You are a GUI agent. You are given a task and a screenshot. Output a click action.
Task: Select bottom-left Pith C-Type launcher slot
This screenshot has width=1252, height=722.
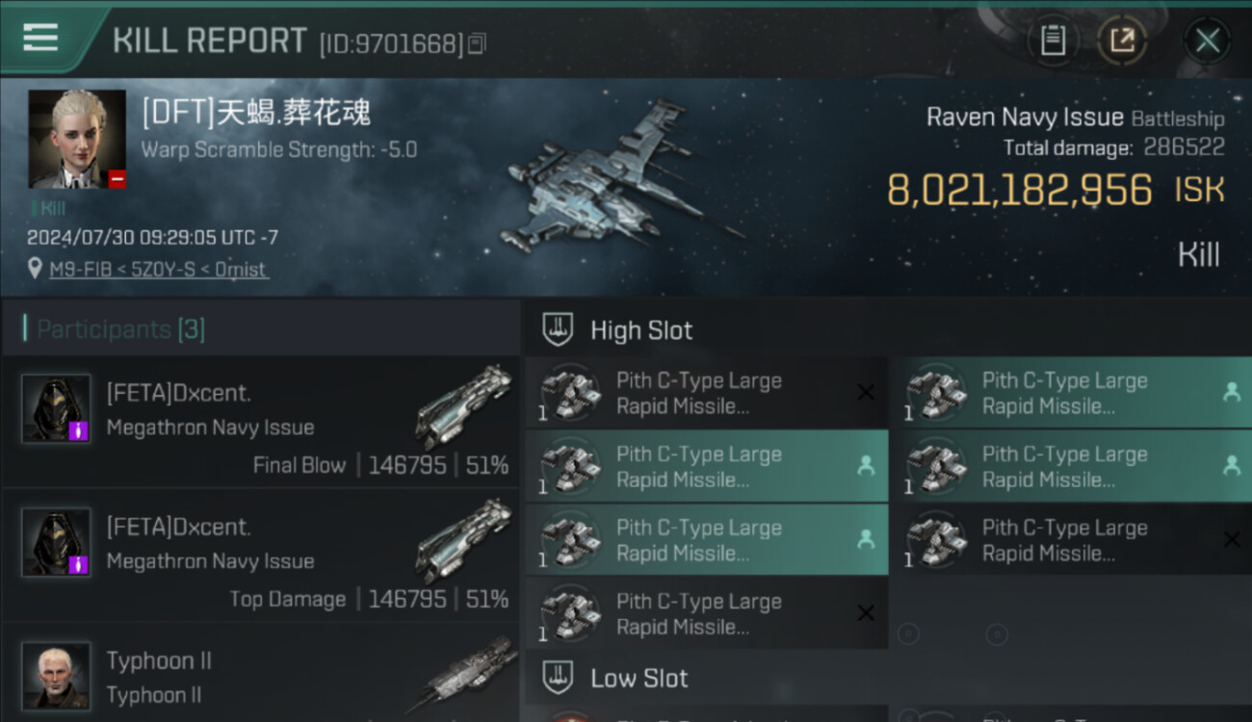[x=706, y=614]
